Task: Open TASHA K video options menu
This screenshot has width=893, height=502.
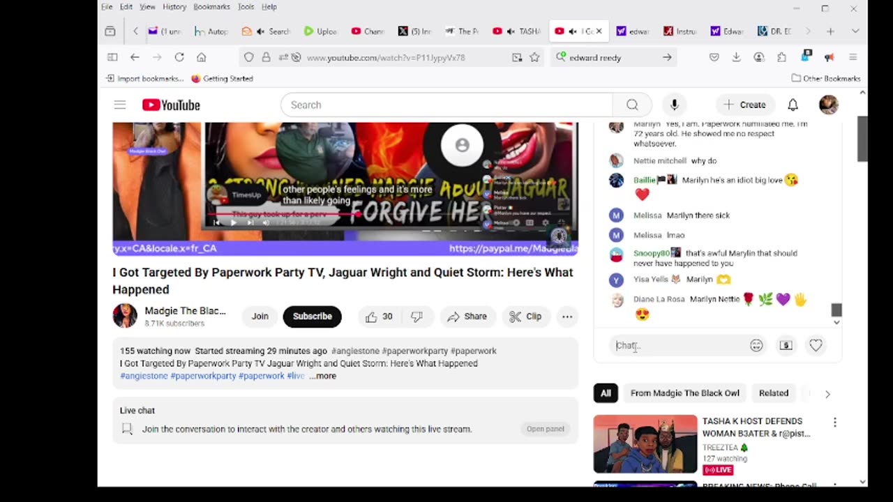Action: (834, 423)
